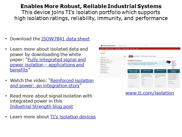Select the Overview tab on the TI page
The image size is (182, 137).
click(x=131, y=56)
